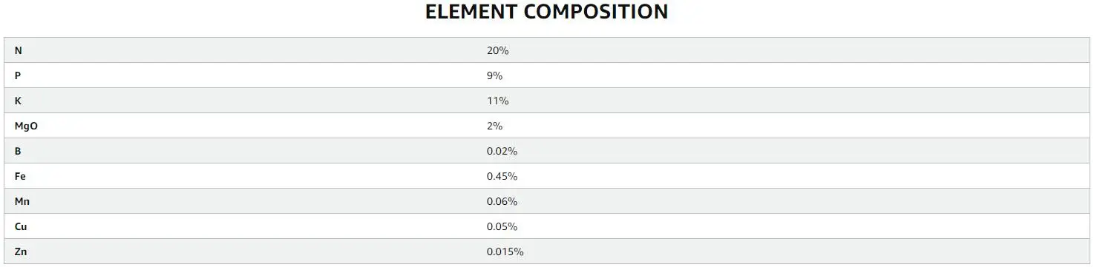Click the word COMPOSITION in the title
This screenshot has height=267, width=1094.
click(595, 12)
